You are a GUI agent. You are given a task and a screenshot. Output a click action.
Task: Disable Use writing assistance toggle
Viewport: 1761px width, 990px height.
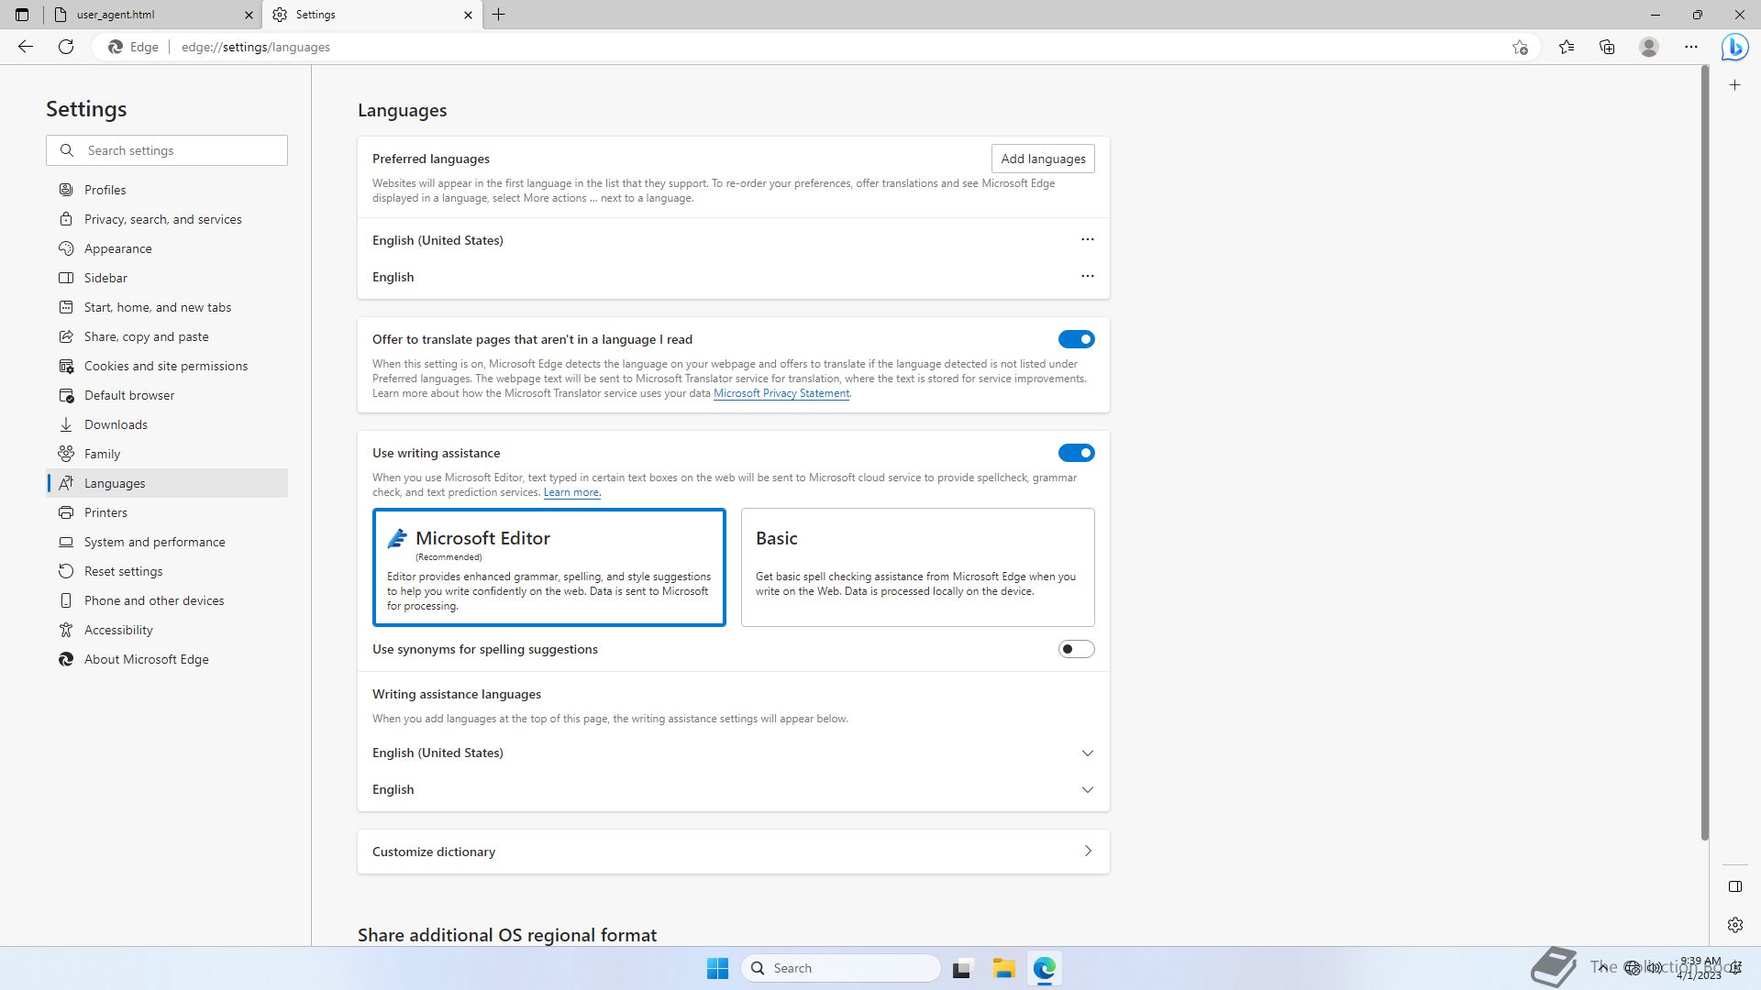pos(1076,453)
